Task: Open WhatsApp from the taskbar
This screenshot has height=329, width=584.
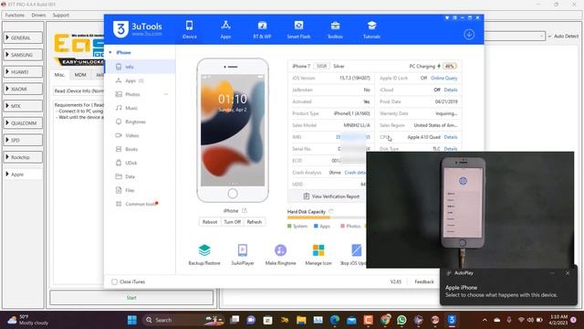Action: 401,320
